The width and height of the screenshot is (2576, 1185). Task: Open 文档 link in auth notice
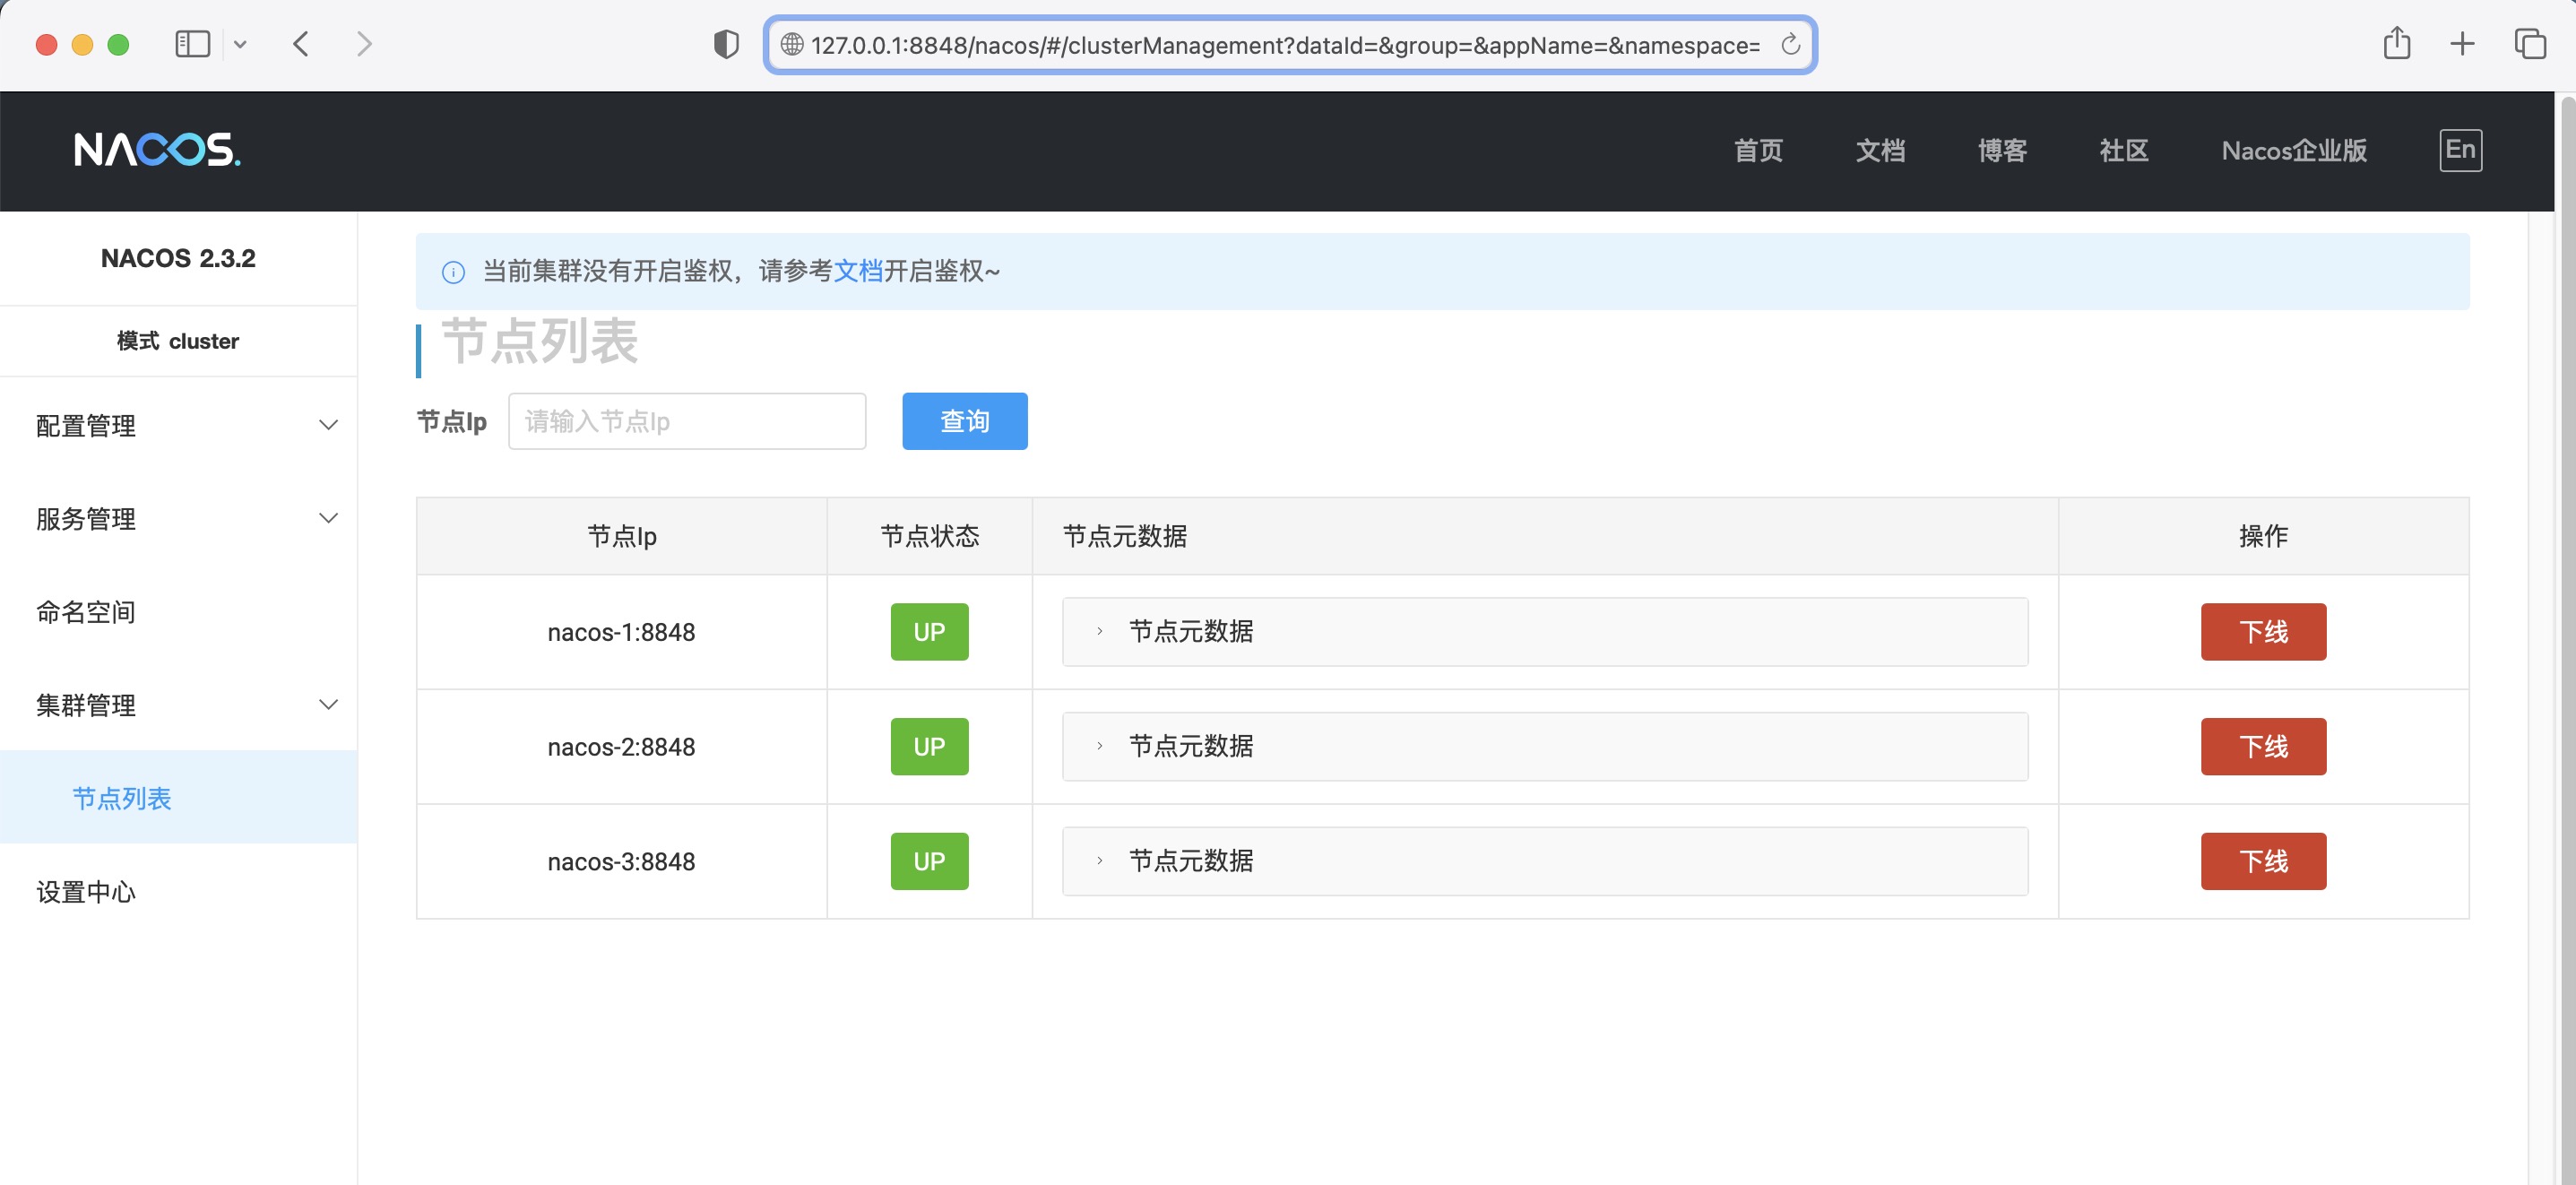pos(857,271)
